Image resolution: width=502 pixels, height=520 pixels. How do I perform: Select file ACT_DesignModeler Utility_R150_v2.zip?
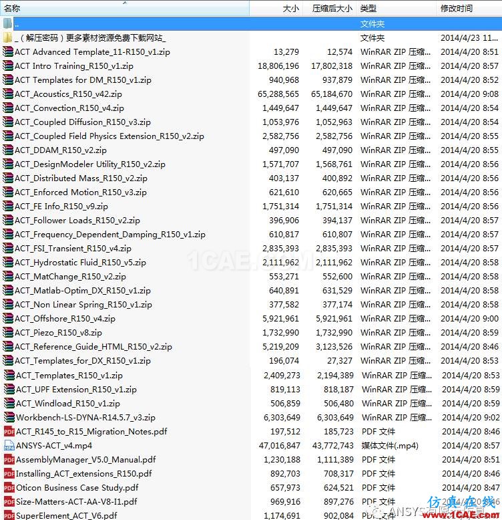pyautogui.click(x=89, y=164)
